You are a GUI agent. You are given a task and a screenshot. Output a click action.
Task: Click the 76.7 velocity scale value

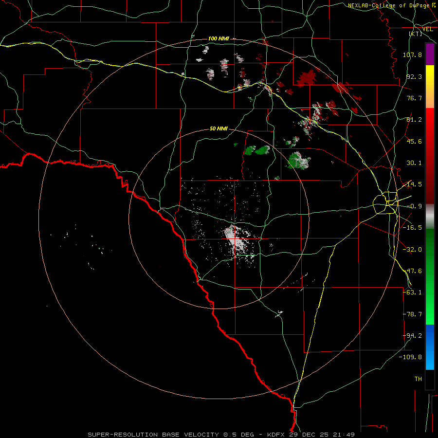tap(414, 98)
